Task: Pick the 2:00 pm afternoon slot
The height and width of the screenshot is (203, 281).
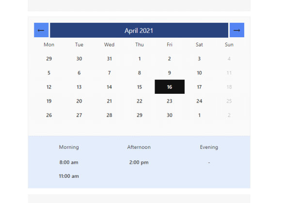Action: click(139, 162)
